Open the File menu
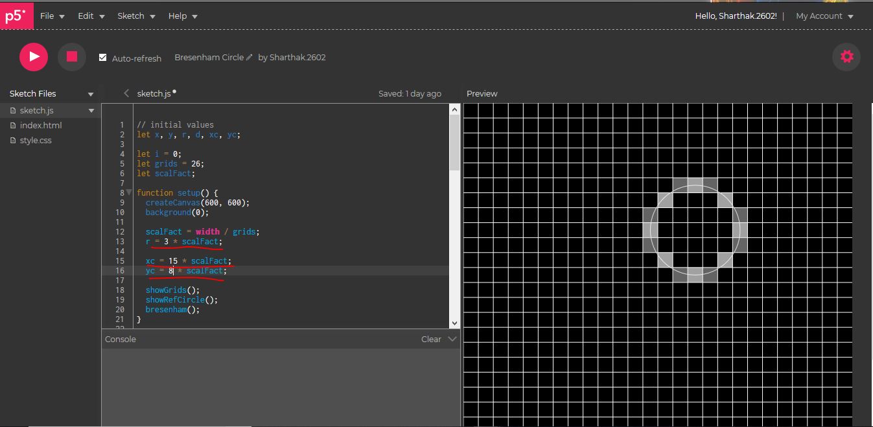Image resolution: width=873 pixels, height=427 pixels. click(x=49, y=16)
